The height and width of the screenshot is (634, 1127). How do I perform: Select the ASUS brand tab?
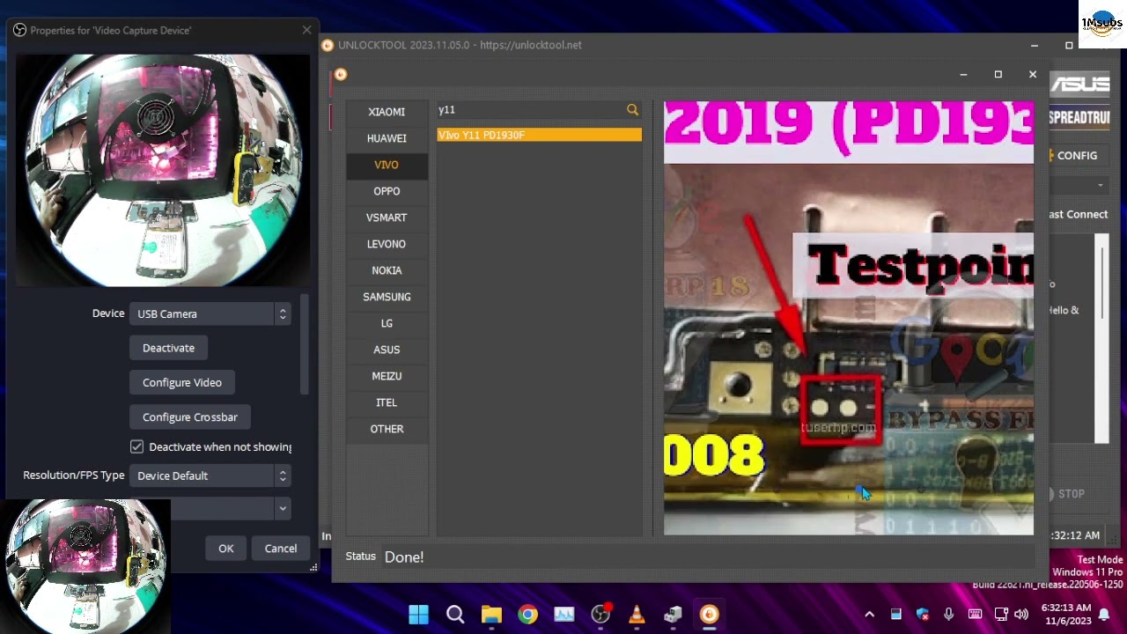tap(387, 350)
